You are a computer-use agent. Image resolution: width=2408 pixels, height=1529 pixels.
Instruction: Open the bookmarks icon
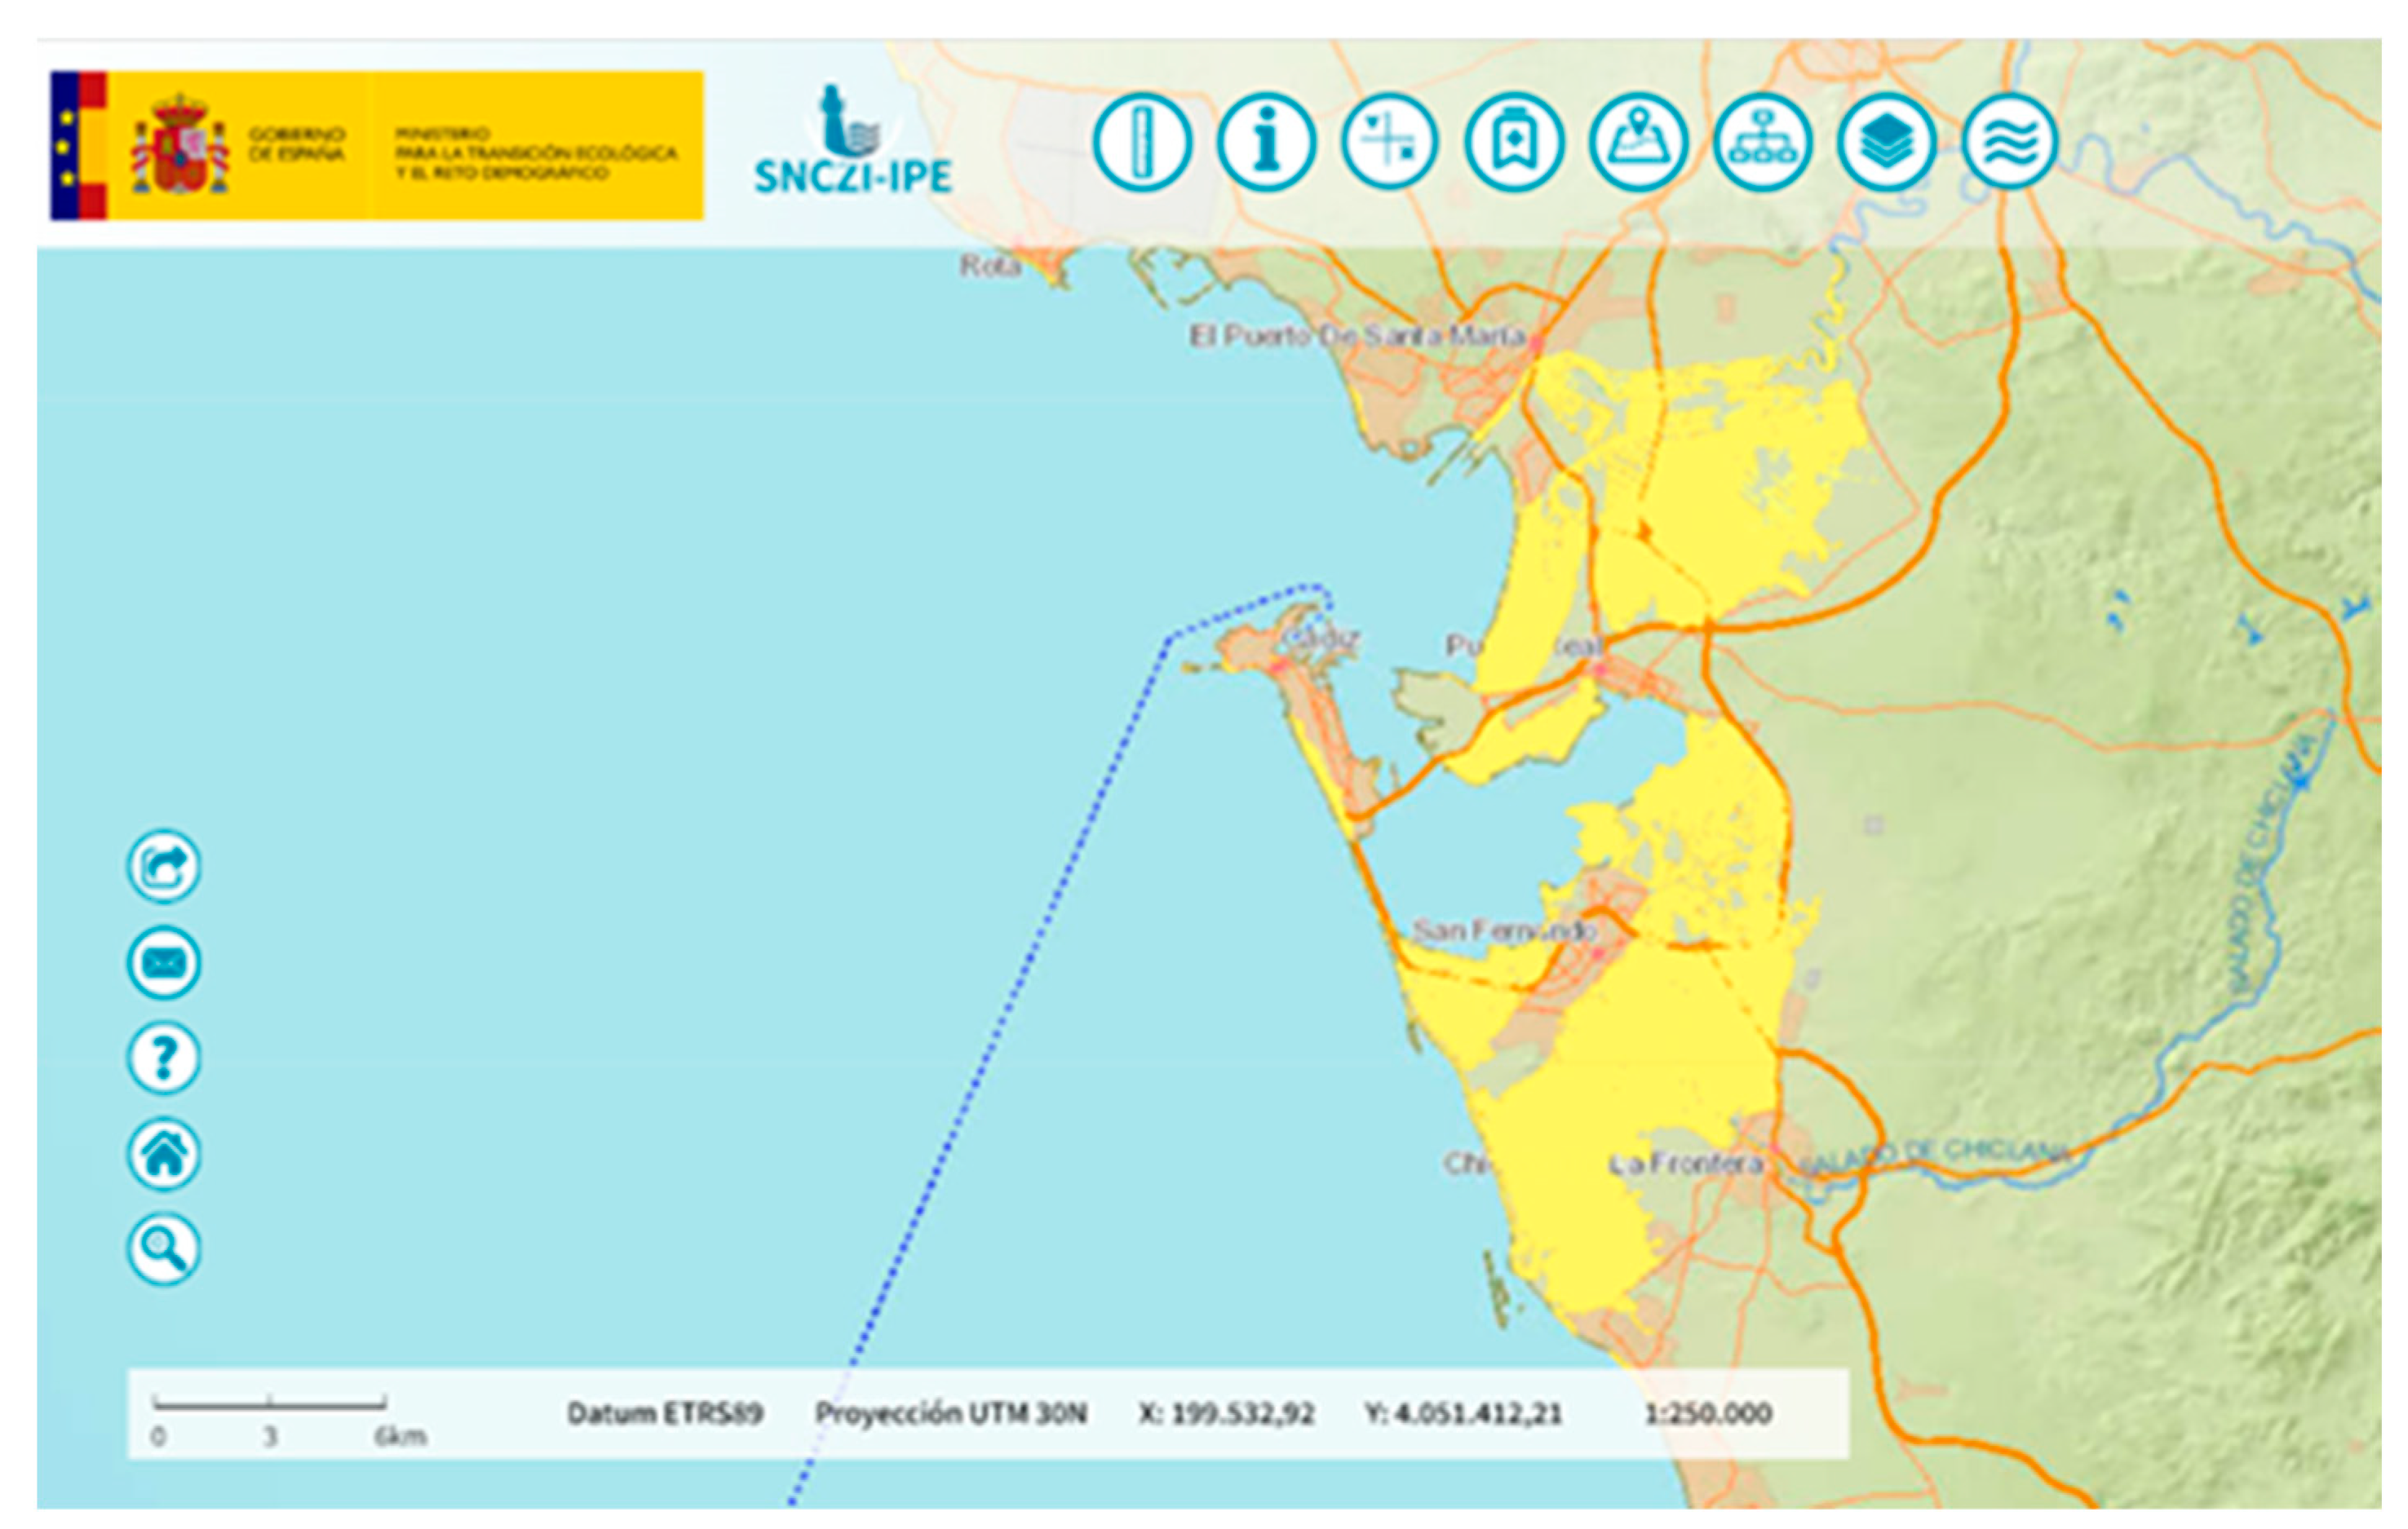point(1513,142)
